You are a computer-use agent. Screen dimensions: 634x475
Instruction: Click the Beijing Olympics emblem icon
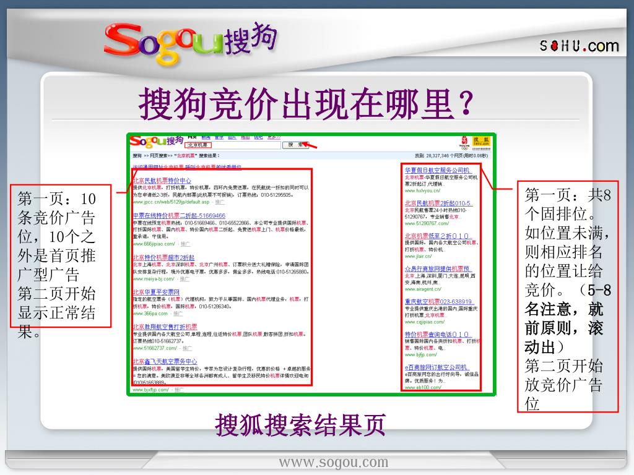point(464,143)
